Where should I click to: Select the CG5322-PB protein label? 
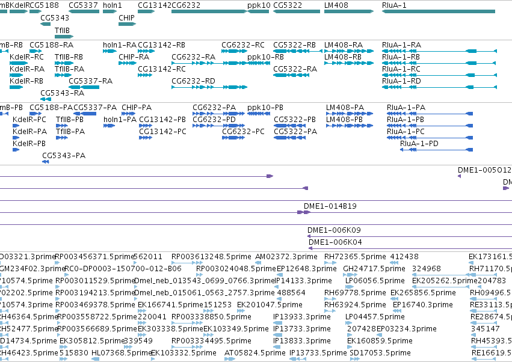[295, 120]
